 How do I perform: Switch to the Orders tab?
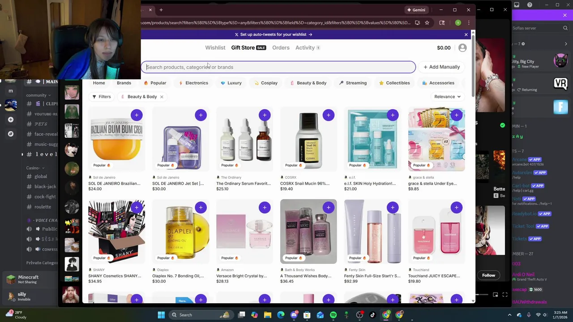(x=281, y=47)
